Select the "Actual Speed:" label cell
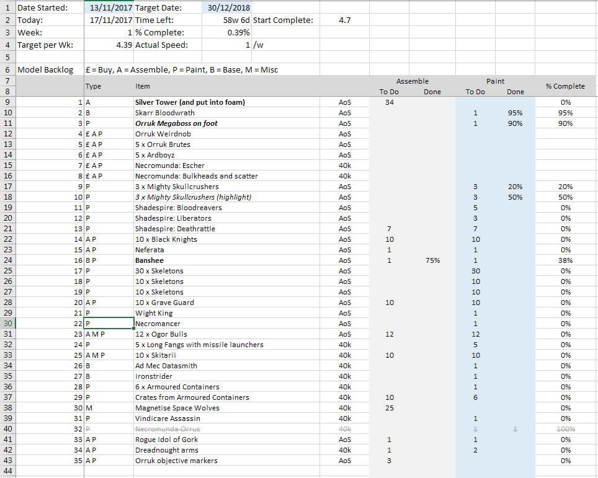This screenshot has height=478, width=598. (167, 45)
